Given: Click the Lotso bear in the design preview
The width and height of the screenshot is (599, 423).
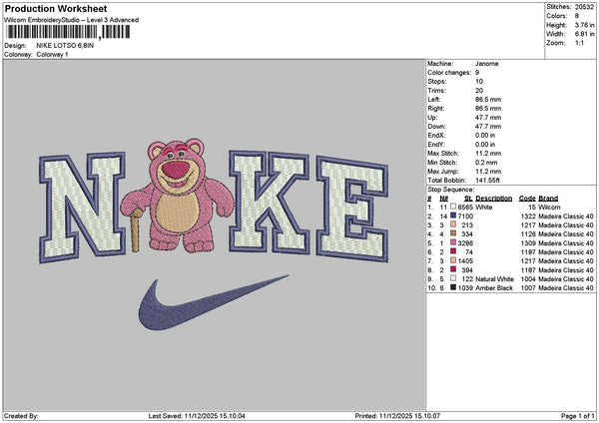Looking at the screenshot, I should point(178,196).
